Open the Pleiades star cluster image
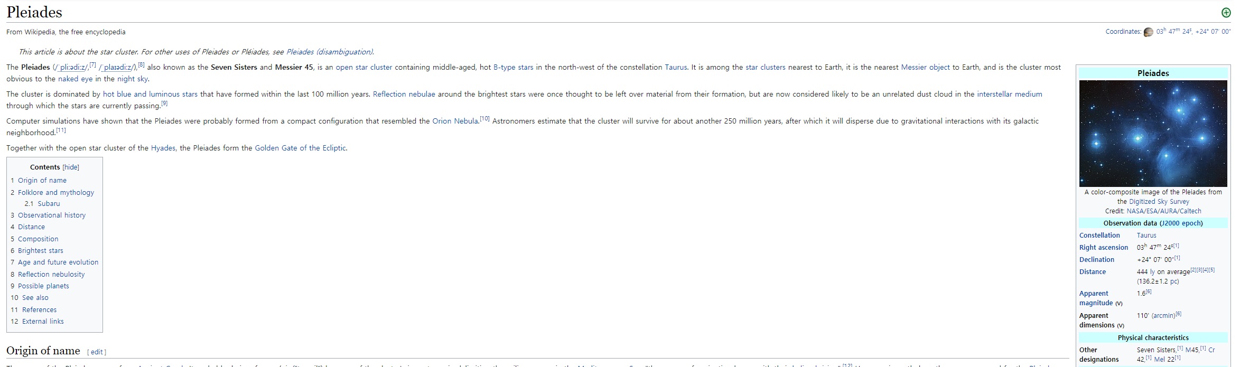Viewport: 1240px width, 367px height. 1153,134
